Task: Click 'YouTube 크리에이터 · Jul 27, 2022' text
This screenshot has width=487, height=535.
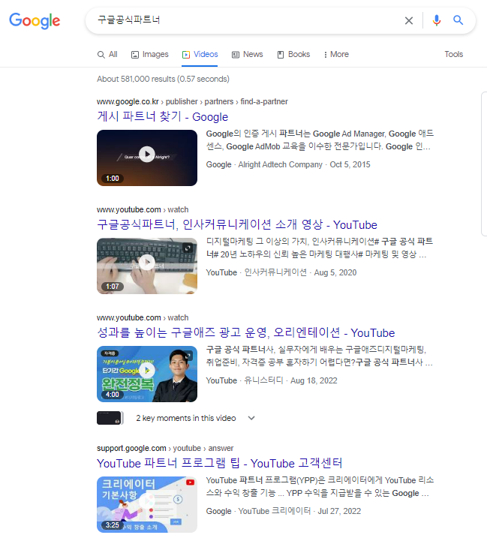Action: [299, 511]
